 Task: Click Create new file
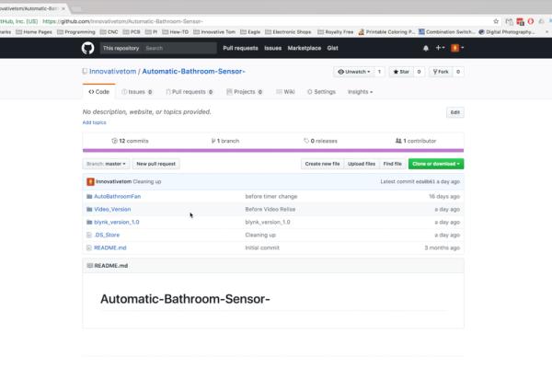[322, 164]
